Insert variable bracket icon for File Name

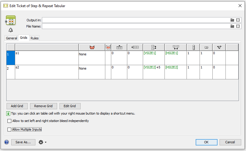(x=238, y=26)
